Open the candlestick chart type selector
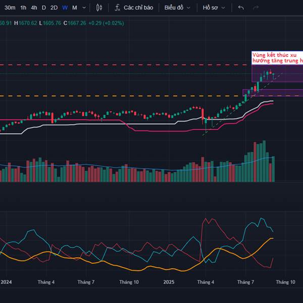The height and width of the screenshot is (303, 303). point(99,8)
